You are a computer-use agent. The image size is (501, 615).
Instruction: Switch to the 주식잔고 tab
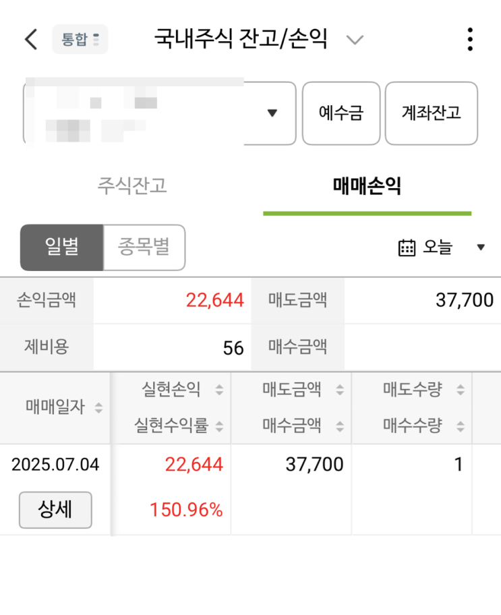[132, 185]
